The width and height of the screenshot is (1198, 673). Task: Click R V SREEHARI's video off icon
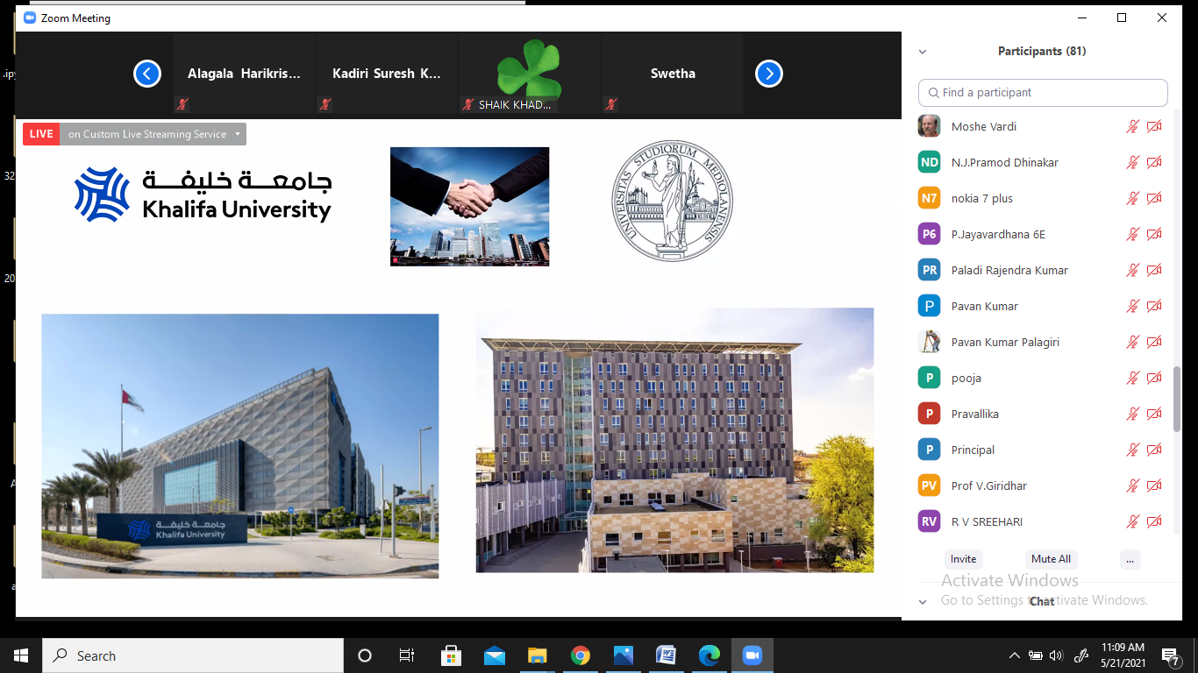[x=1154, y=522]
